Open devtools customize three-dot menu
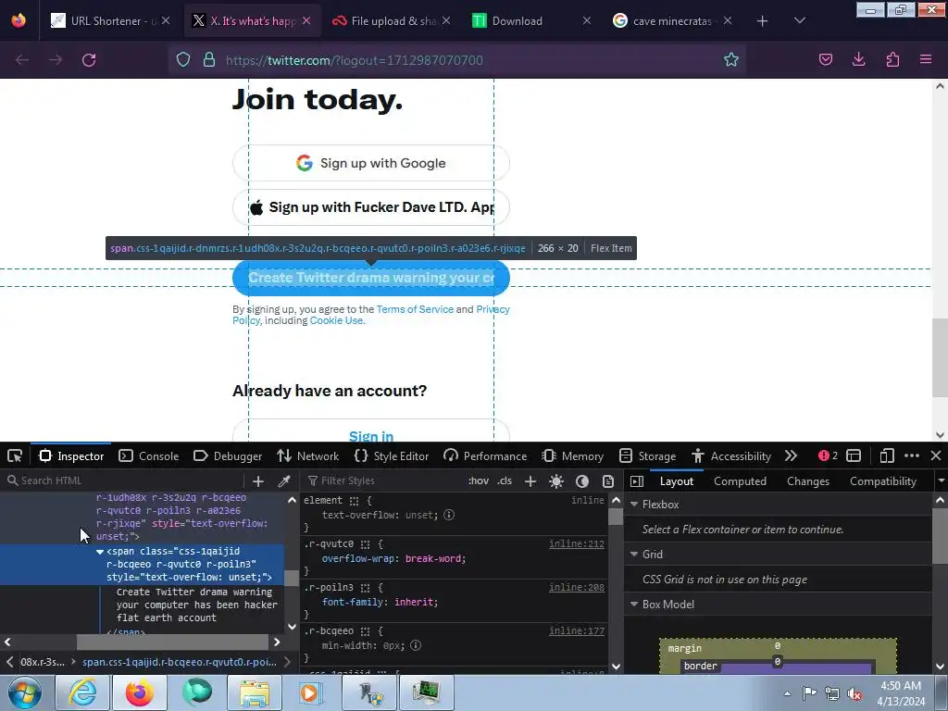Viewport: 948px width, 711px height. pyautogui.click(x=912, y=455)
